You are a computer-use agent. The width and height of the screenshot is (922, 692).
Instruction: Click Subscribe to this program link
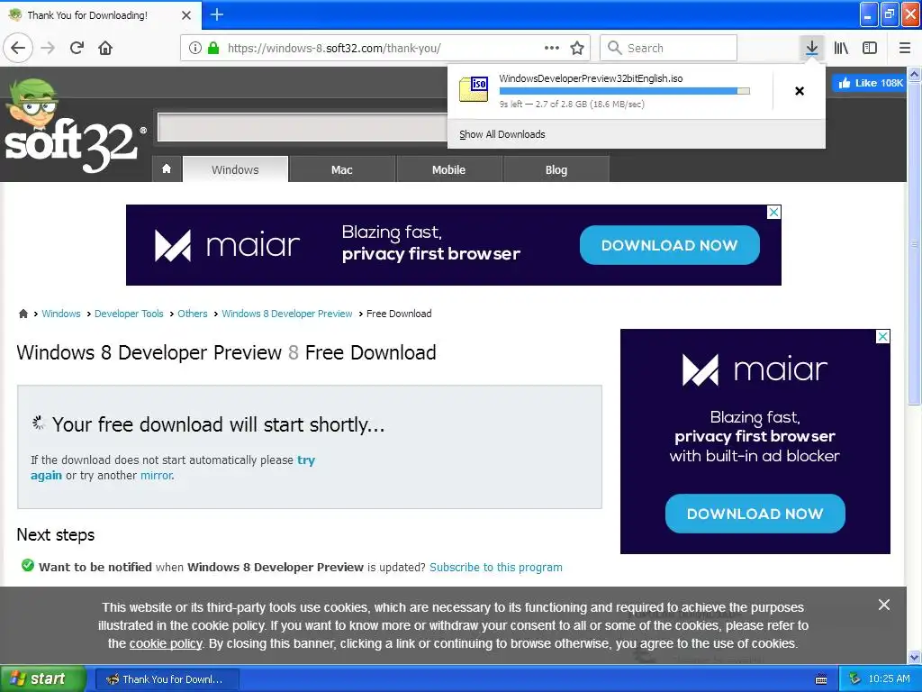496,568
